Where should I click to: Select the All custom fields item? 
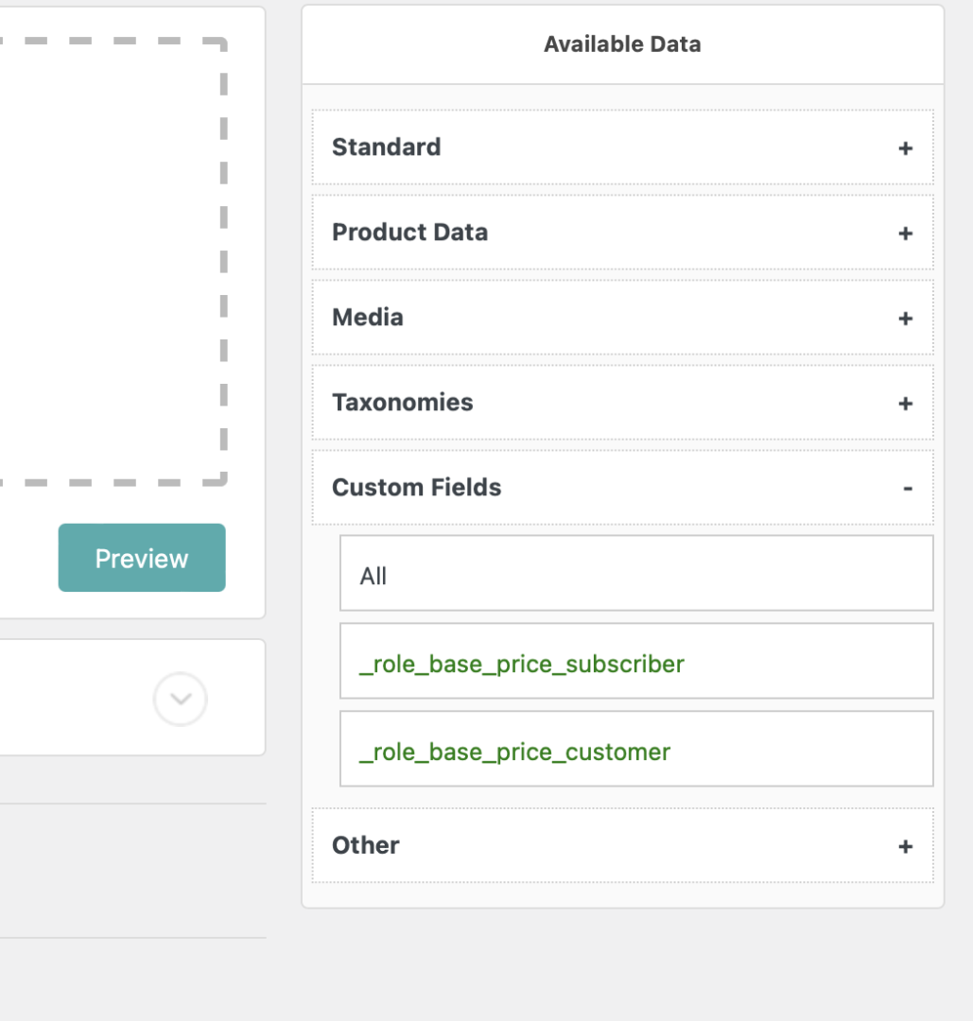[x=636, y=574]
